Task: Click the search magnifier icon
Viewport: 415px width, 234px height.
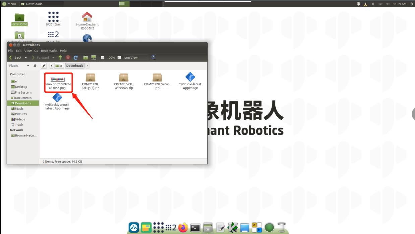Action: click(154, 58)
